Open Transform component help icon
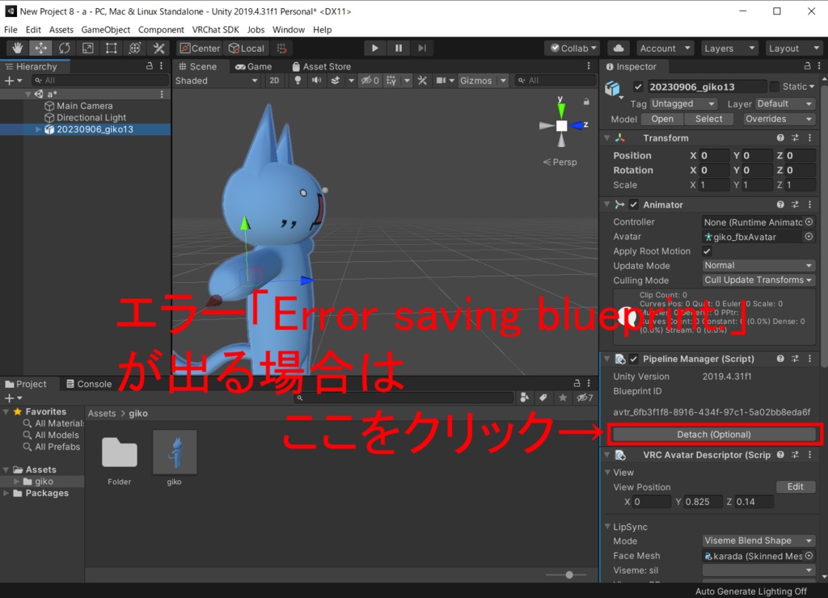 click(780, 137)
